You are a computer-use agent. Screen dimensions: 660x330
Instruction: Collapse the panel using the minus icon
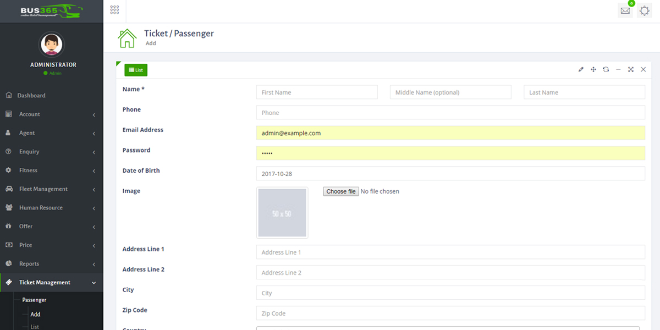tap(618, 70)
